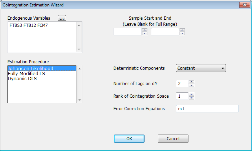Decrease Number of Lags on dY
The width and height of the screenshot is (252, 151).
[192, 86]
